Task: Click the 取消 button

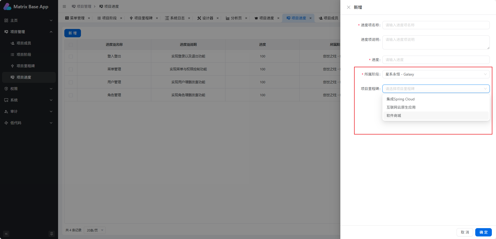Action: pyautogui.click(x=465, y=232)
